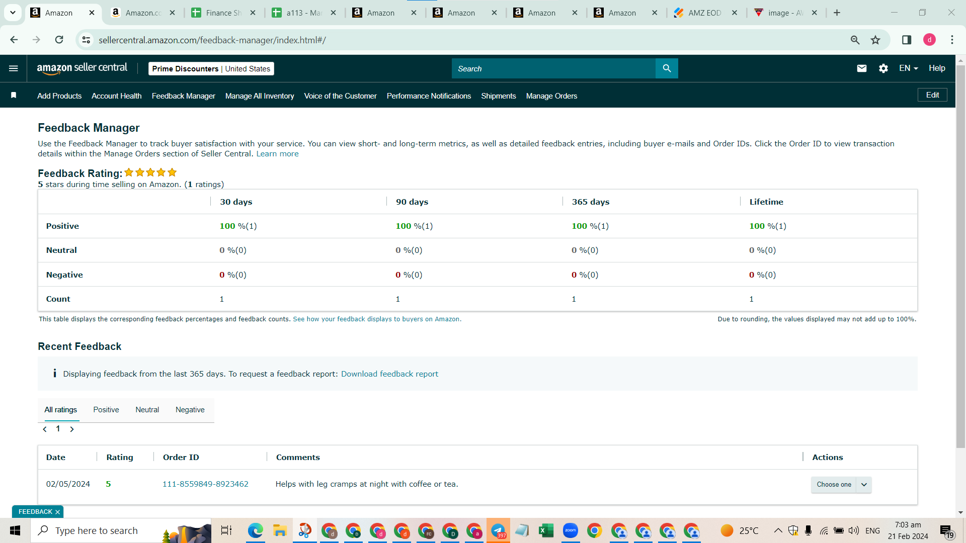Go to previous feedback page arrow
The image size is (966, 543).
point(45,429)
